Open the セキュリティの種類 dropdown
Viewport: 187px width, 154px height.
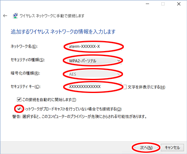click(x=95, y=61)
